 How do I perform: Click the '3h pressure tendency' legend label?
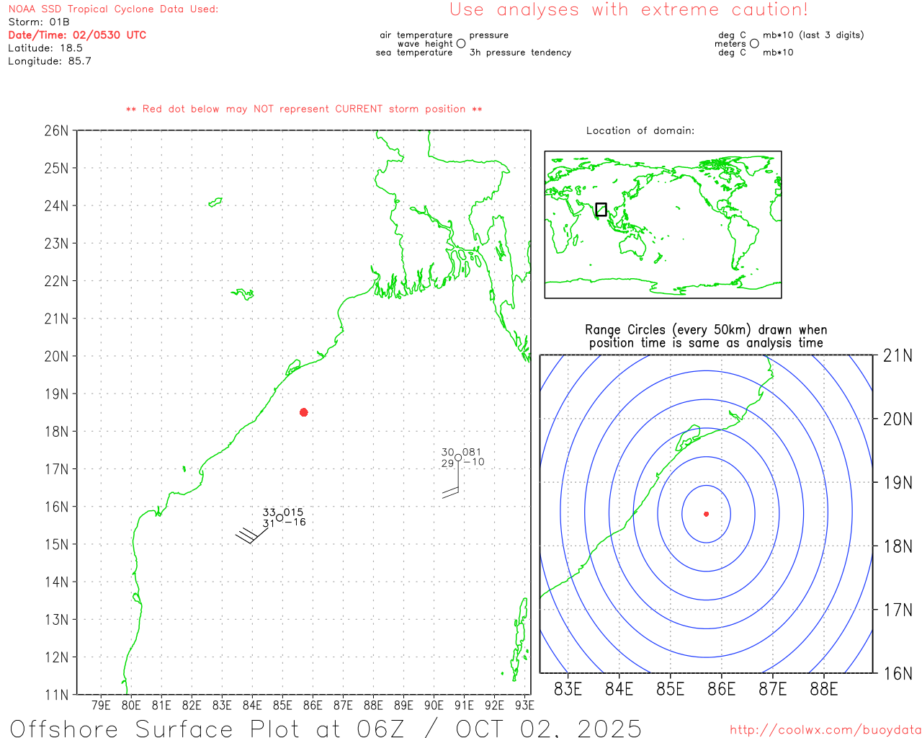pyautogui.click(x=520, y=53)
